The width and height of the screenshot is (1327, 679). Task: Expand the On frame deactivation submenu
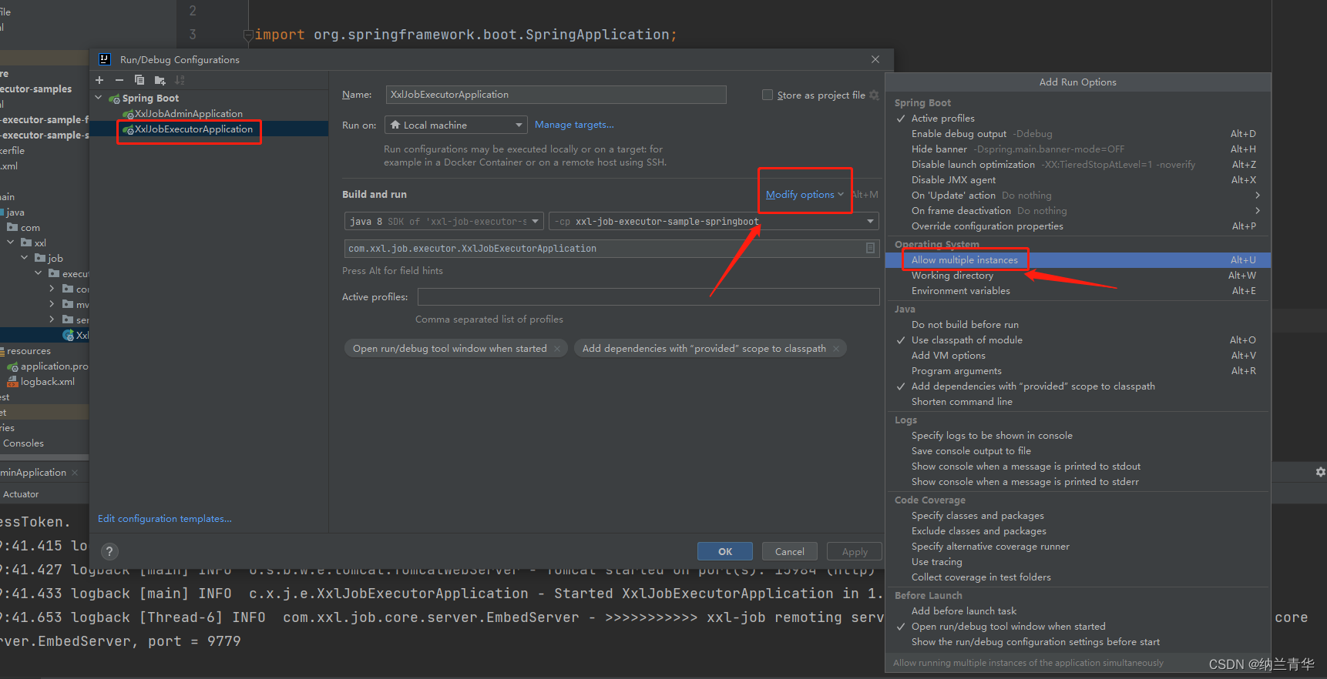[1078, 211]
